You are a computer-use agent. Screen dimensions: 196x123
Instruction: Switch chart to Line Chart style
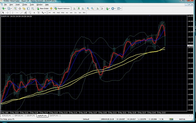click(x=83, y=8)
